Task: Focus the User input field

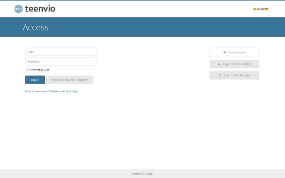Action: pos(61,51)
